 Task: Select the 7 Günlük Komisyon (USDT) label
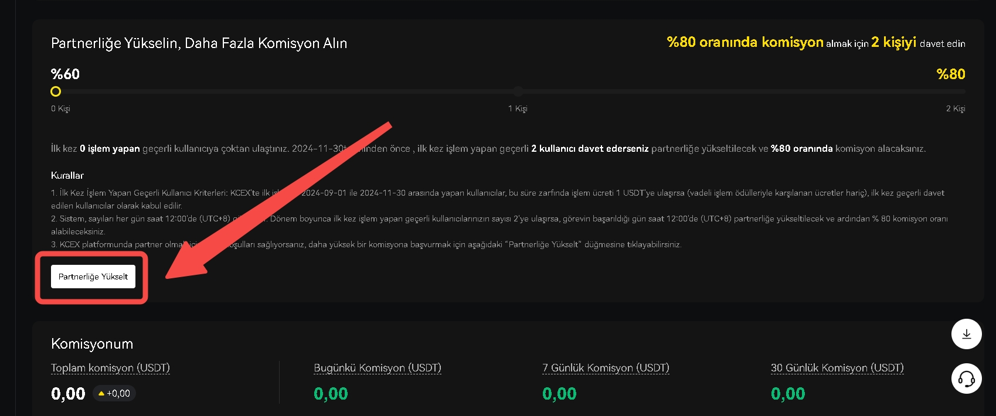tap(606, 368)
